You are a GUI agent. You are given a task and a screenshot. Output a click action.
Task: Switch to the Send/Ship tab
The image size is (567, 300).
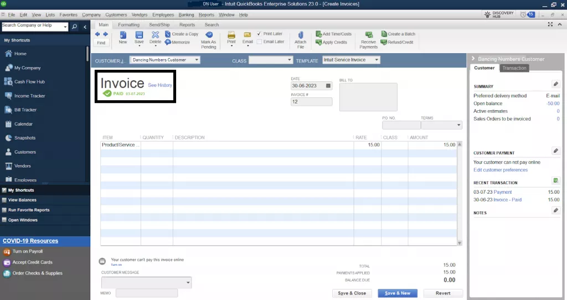pyautogui.click(x=159, y=24)
